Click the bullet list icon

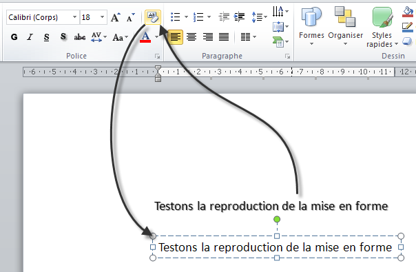[x=176, y=17]
